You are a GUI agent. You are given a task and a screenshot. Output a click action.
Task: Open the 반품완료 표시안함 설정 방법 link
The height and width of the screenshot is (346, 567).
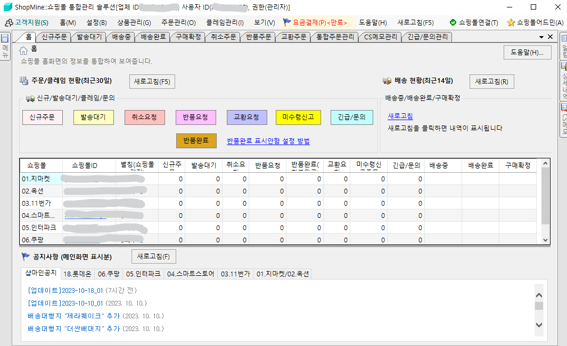(x=268, y=141)
